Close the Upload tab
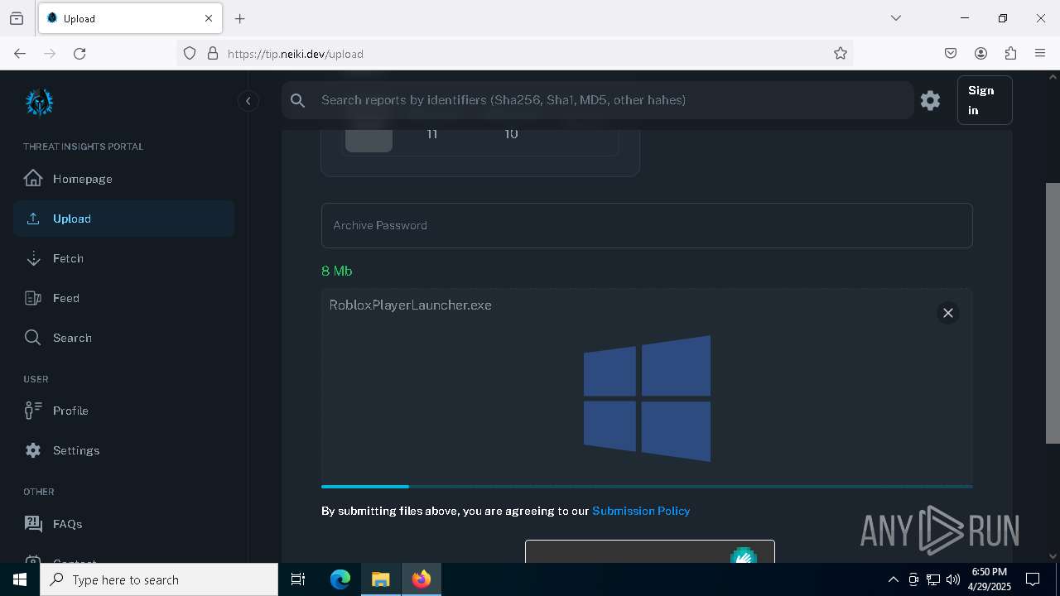Screen dimensions: 1060x596 209,18
